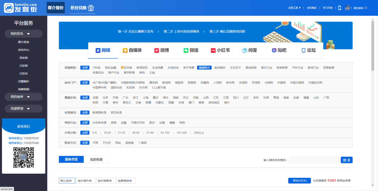Open the 媒介报价 top navigation item
Image resolution: width=378 pixels, height=191 pixels.
point(56,8)
